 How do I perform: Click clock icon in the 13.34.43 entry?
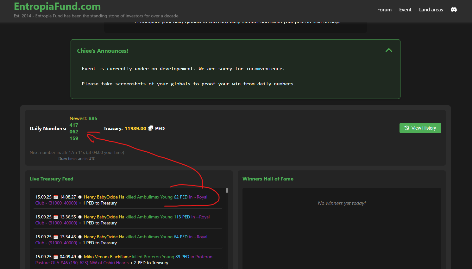80,237
